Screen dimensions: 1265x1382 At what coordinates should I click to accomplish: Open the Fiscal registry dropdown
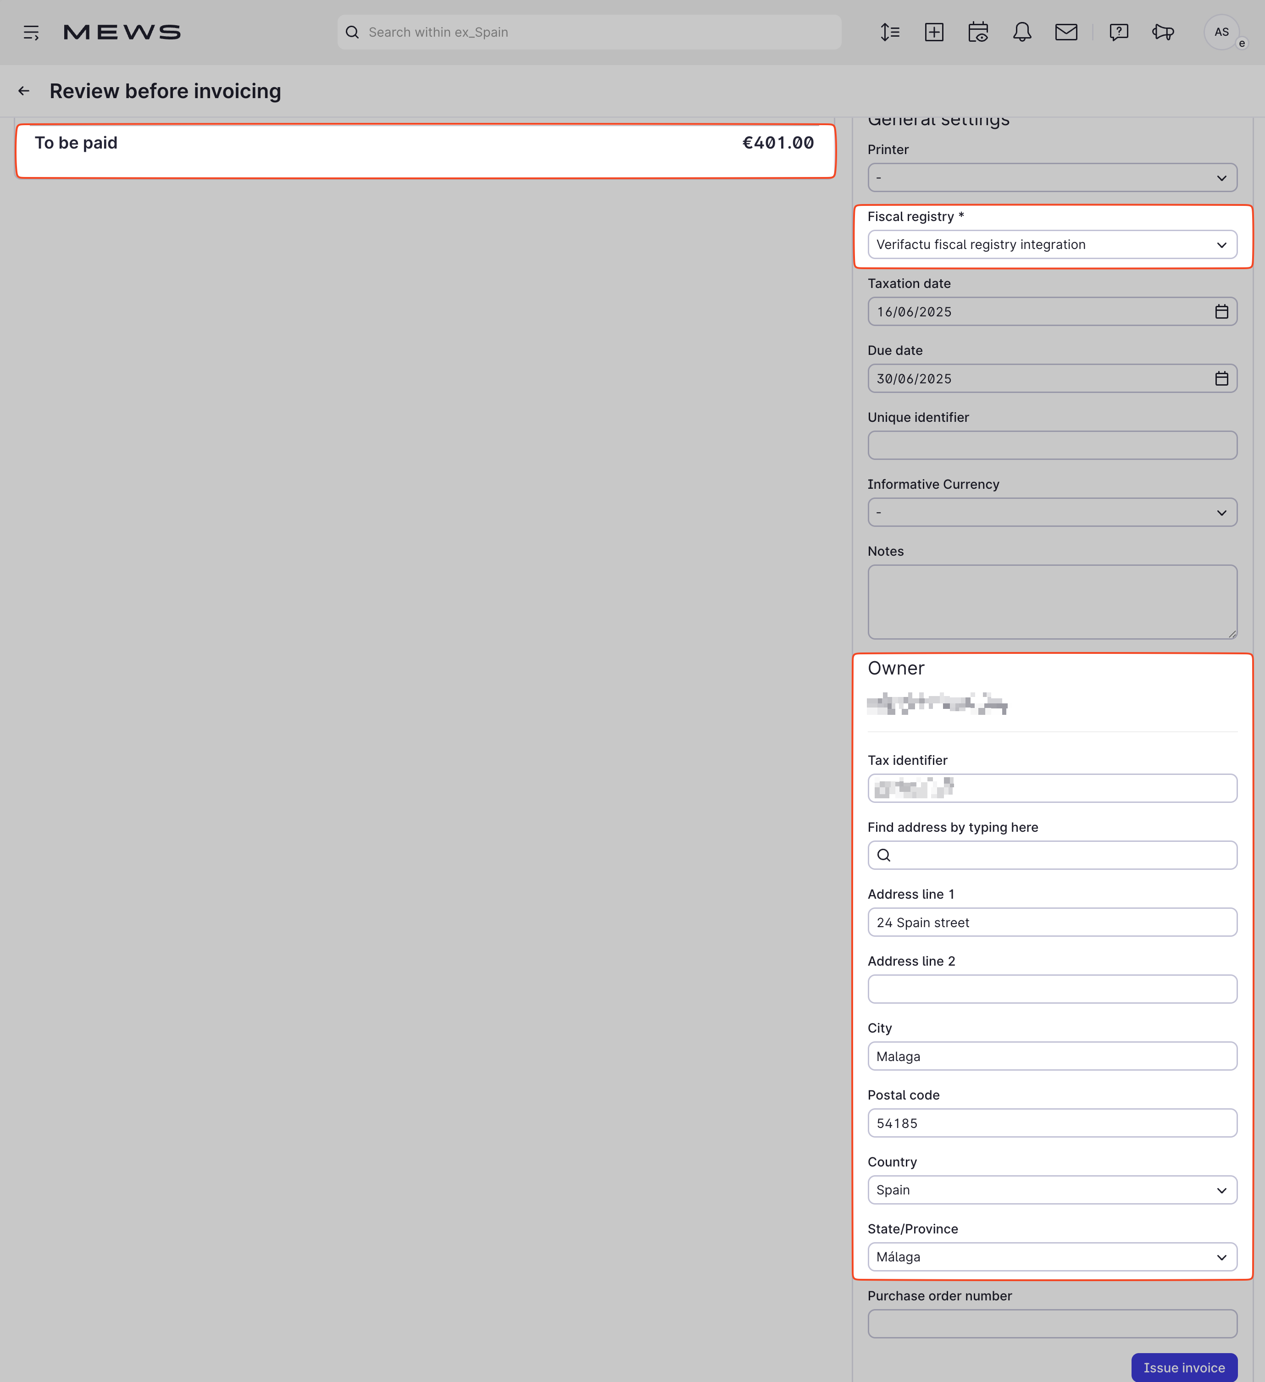coord(1053,245)
